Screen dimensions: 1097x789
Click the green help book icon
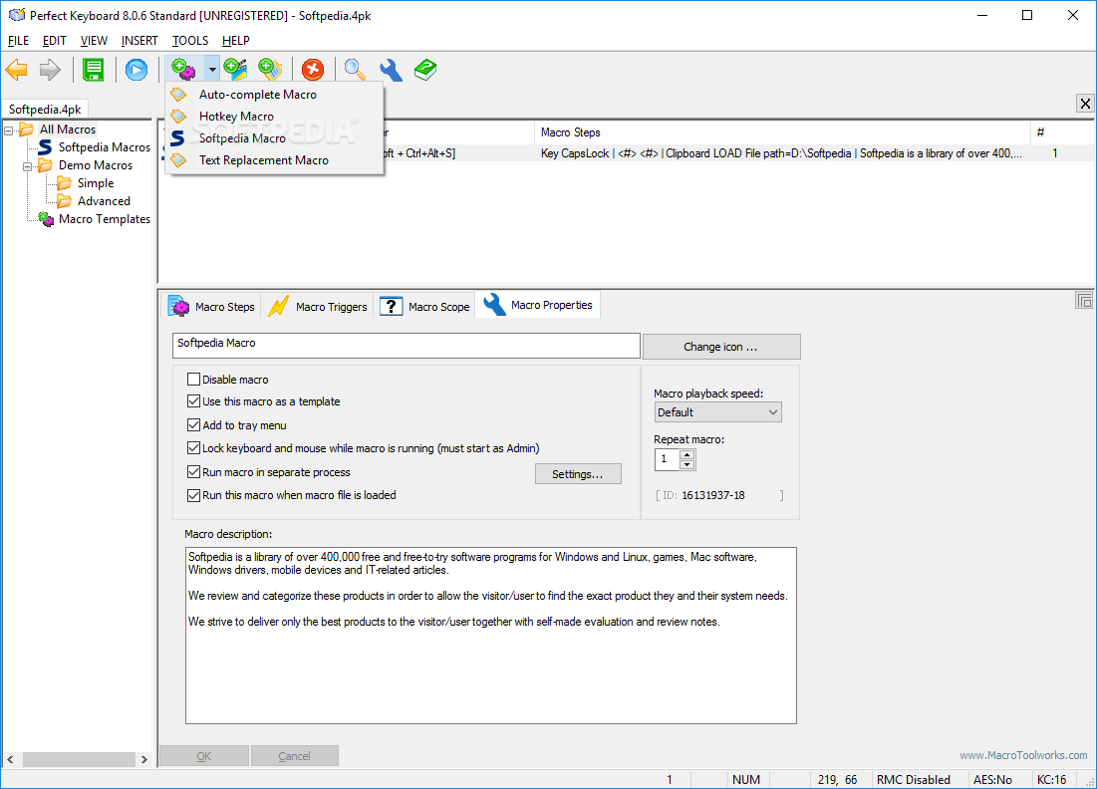pos(425,70)
